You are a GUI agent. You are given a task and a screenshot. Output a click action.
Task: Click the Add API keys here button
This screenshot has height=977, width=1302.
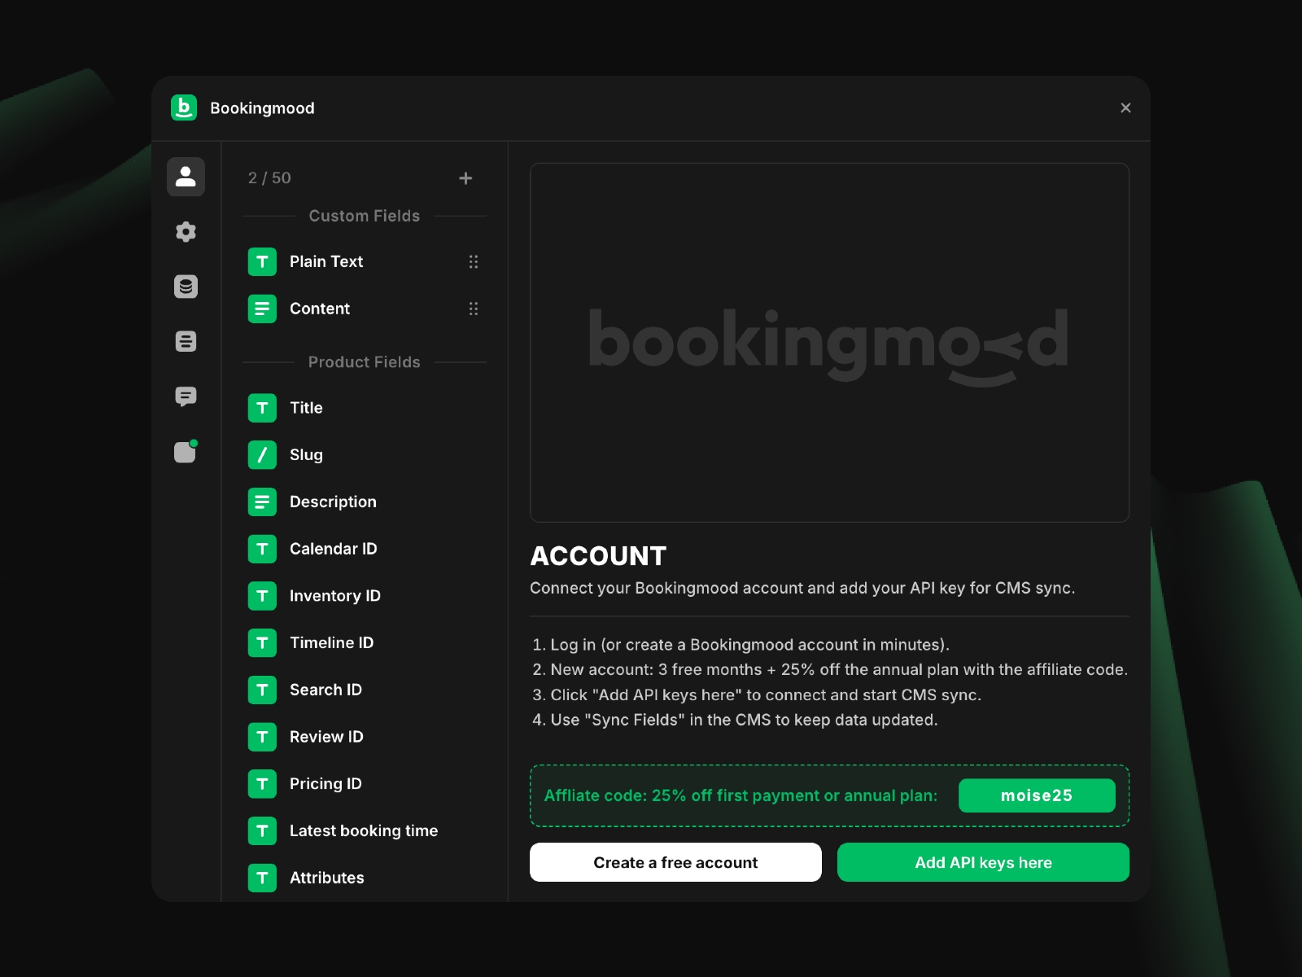(x=983, y=862)
